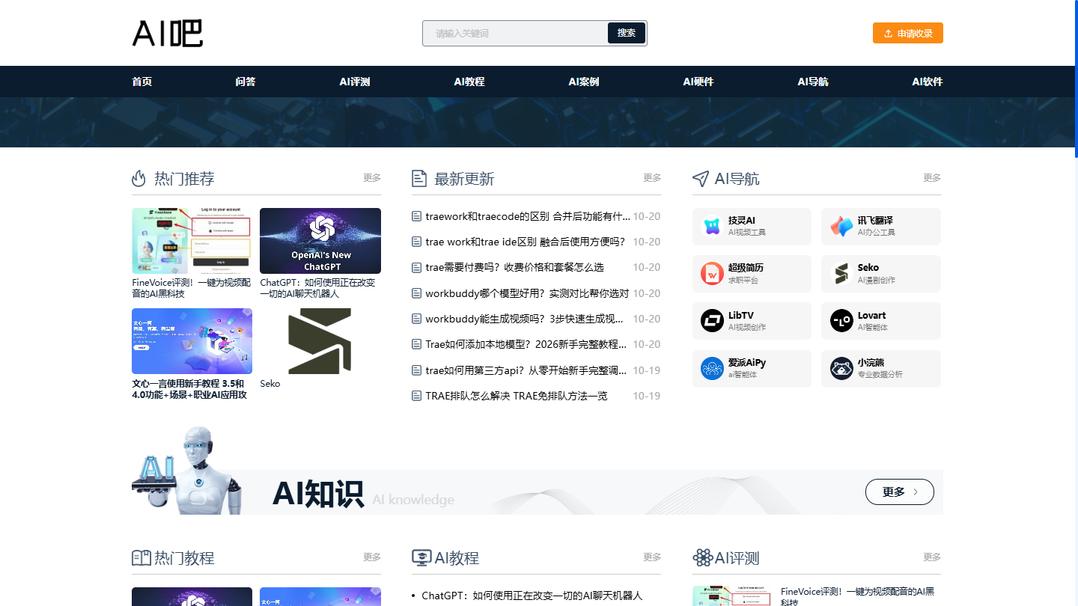Viewport: 1078px width, 606px height.
Task: Open article "trae需要付费吗？收费价格和套餐怎么选"
Action: click(514, 267)
